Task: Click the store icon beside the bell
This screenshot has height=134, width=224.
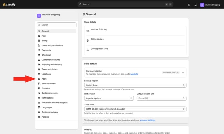Action: [x=189, y=5]
